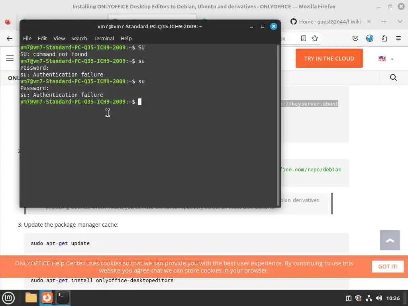Viewport: 408px width, 306px height.
Task: Close the GitHub Home wiki tab
Action: pyautogui.click(x=369, y=22)
